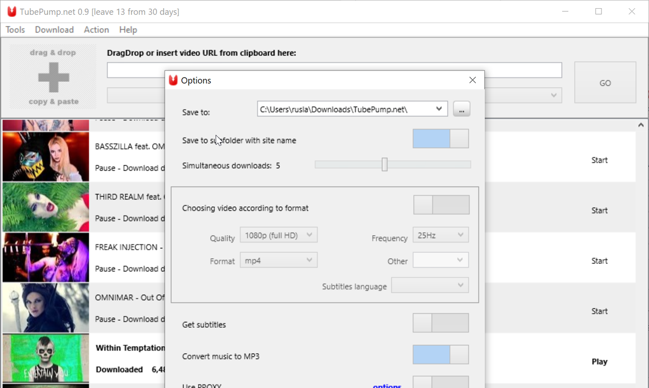Screen dimensions: 649x388
Task: Click the FREAK INJECTION video thumbnail
Action: tap(45, 257)
